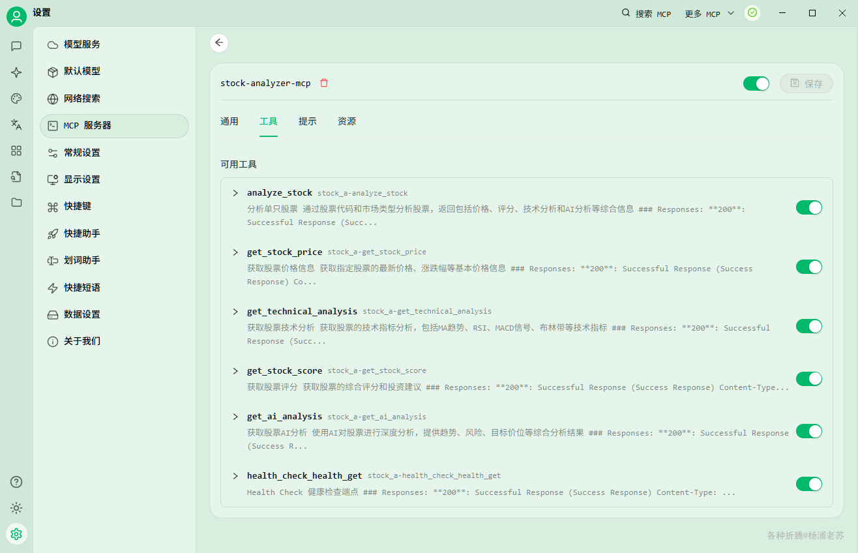Image resolution: width=858 pixels, height=553 pixels.
Task: Disable the stock-analyzer-mcp server toggle
Action: [x=756, y=83]
